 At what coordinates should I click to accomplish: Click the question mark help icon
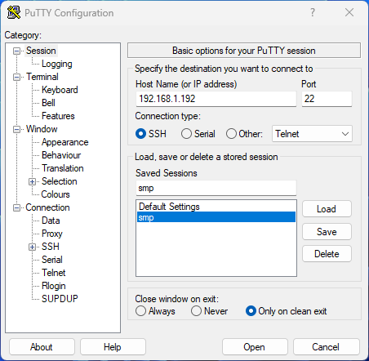[x=313, y=12]
